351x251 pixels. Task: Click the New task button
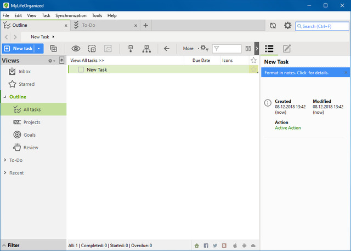[x=18, y=49]
